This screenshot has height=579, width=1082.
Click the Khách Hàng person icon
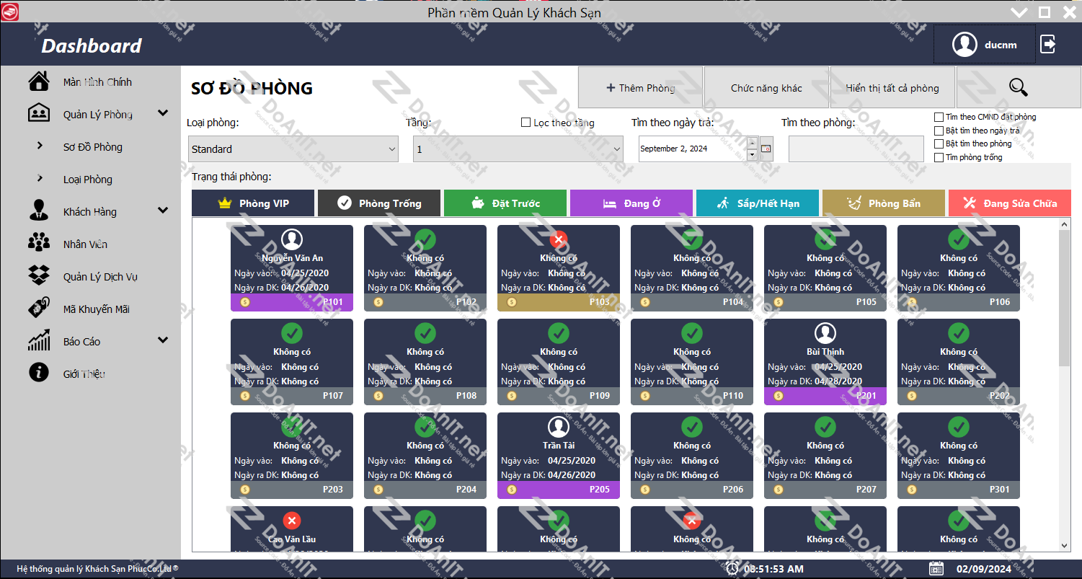(39, 211)
